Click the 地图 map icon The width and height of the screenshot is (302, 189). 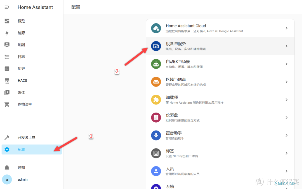[7, 45]
